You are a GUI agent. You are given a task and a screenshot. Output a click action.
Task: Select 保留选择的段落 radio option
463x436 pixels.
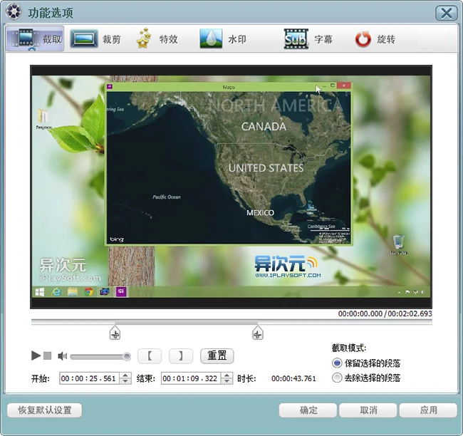pyautogui.click(x=337, y=363)
